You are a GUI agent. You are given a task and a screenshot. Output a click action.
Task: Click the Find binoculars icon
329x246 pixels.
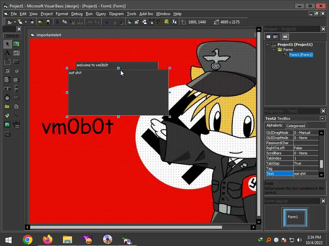tap(80, 22)
